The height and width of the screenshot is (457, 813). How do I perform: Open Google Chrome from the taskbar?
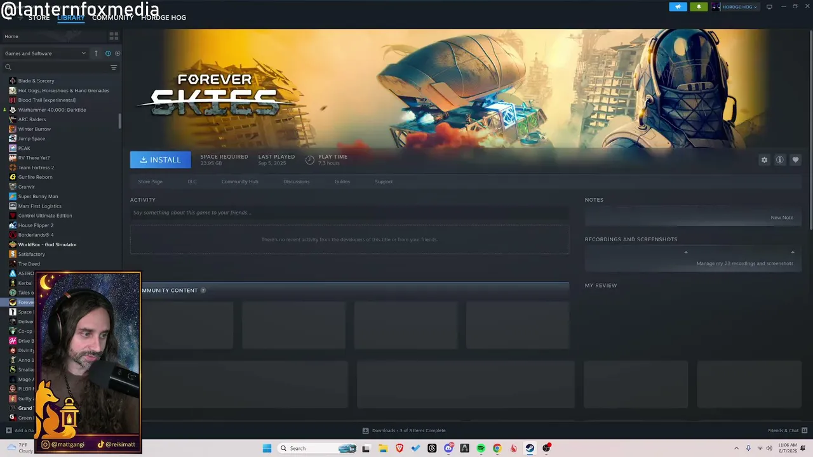tap(497, 448)
